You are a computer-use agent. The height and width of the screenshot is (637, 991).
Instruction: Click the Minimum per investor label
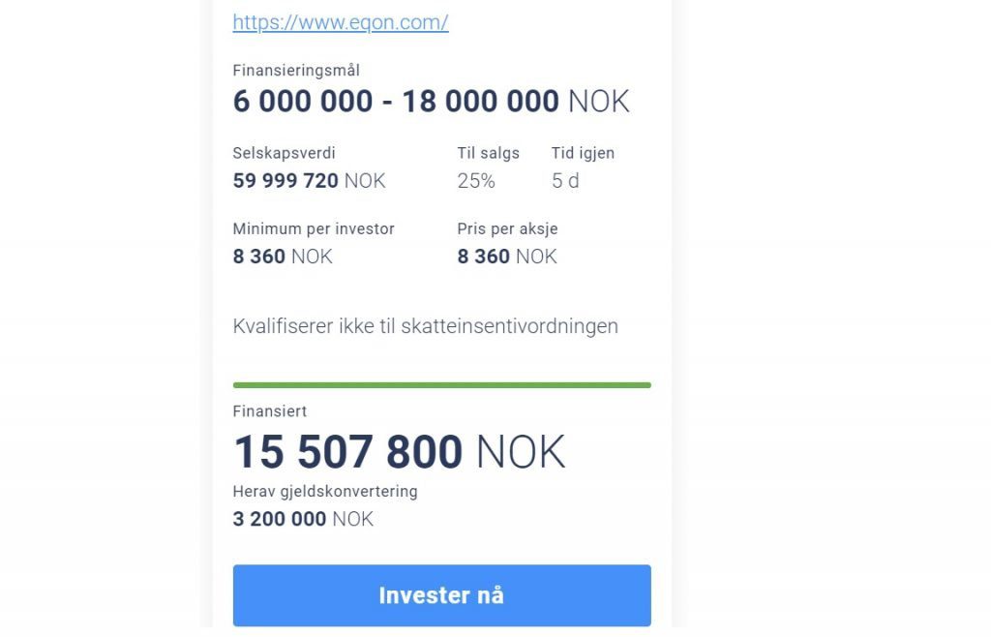coord(314,228)
